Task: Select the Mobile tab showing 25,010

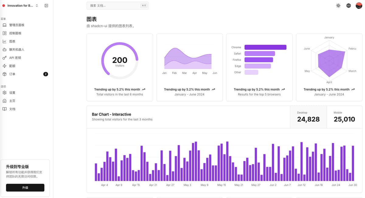Action: pyautogui.click(x=344, y=117)
